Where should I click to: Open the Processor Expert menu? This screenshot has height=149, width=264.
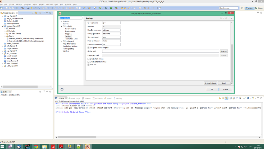click(x=52, y=4)
